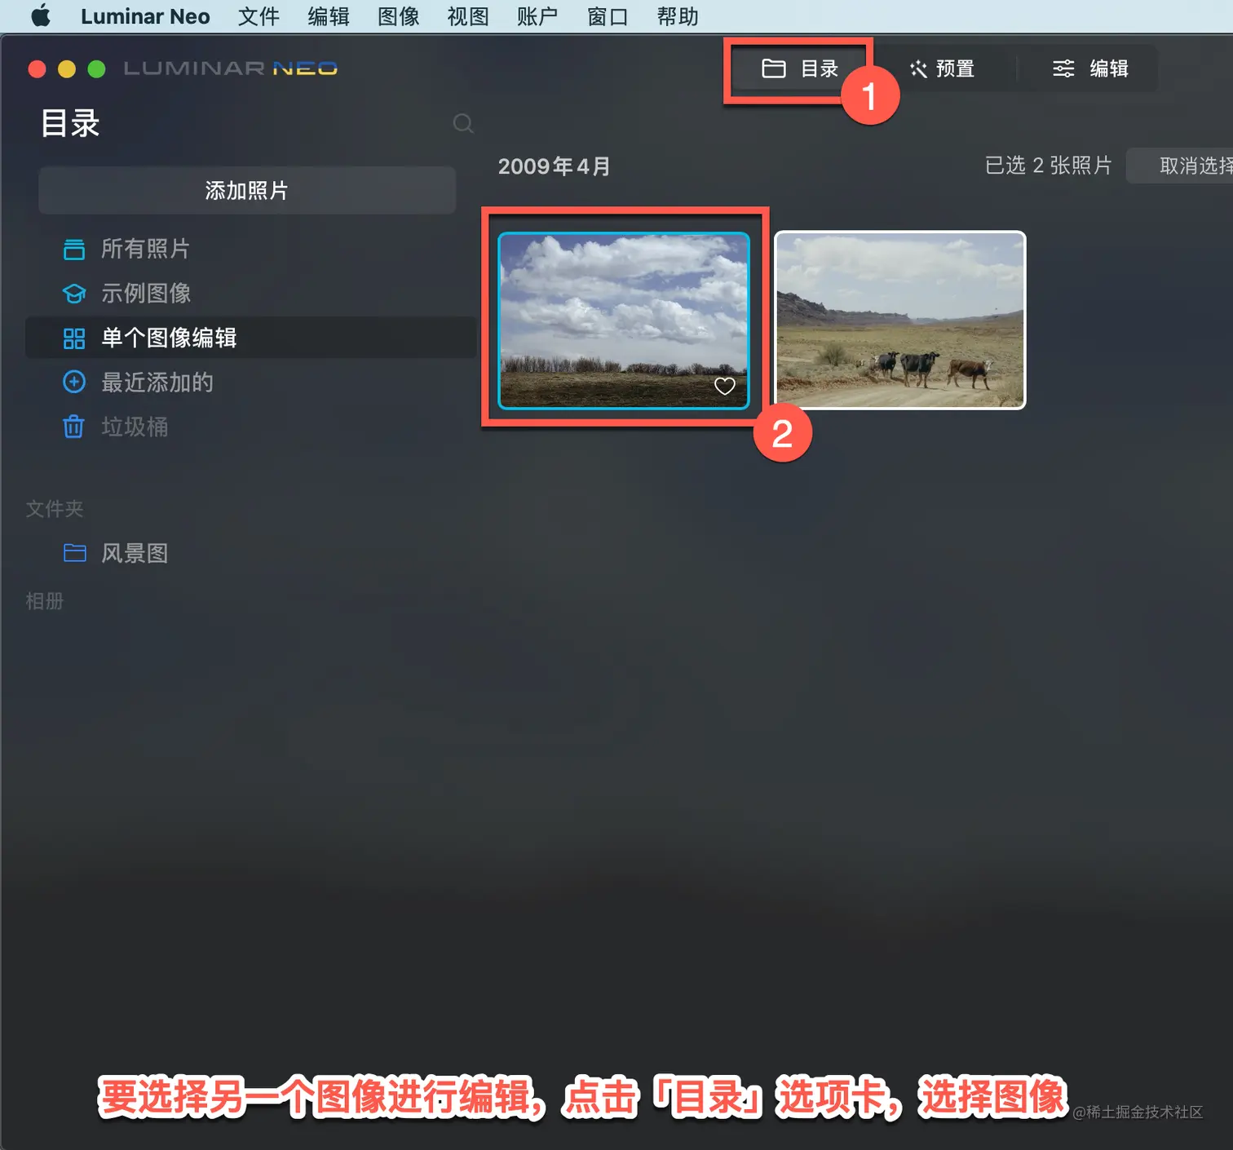The width and height of the screenshot is (1233, 1150).
Task: Click the 目录 panel title
Action: (x=71, y=124)
